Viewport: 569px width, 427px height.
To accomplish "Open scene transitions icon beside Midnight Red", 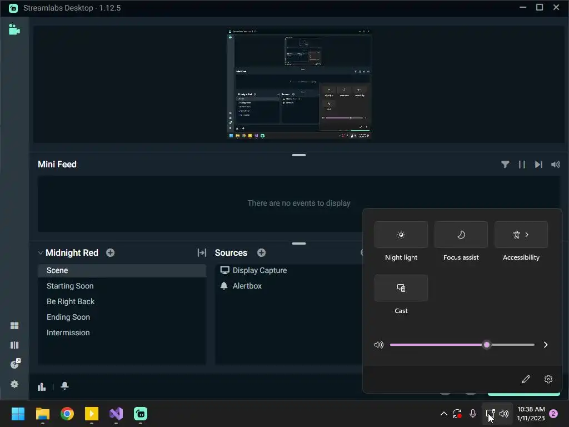I will coord(202,253).
